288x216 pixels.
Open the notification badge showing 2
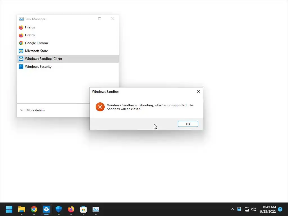pos(280,209)
